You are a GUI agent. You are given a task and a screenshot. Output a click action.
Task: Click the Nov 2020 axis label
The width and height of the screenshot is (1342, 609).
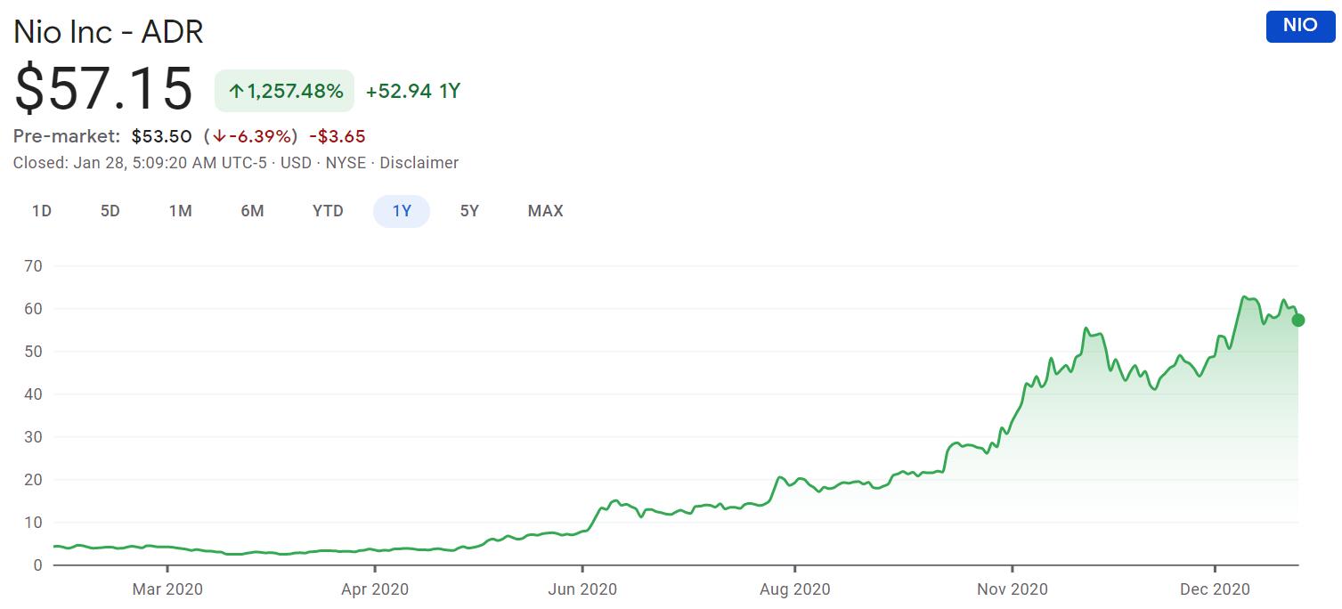pyautogui.click(x=1013, y=589)
